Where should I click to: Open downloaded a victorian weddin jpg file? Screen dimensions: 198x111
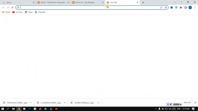tap(49, 103)
